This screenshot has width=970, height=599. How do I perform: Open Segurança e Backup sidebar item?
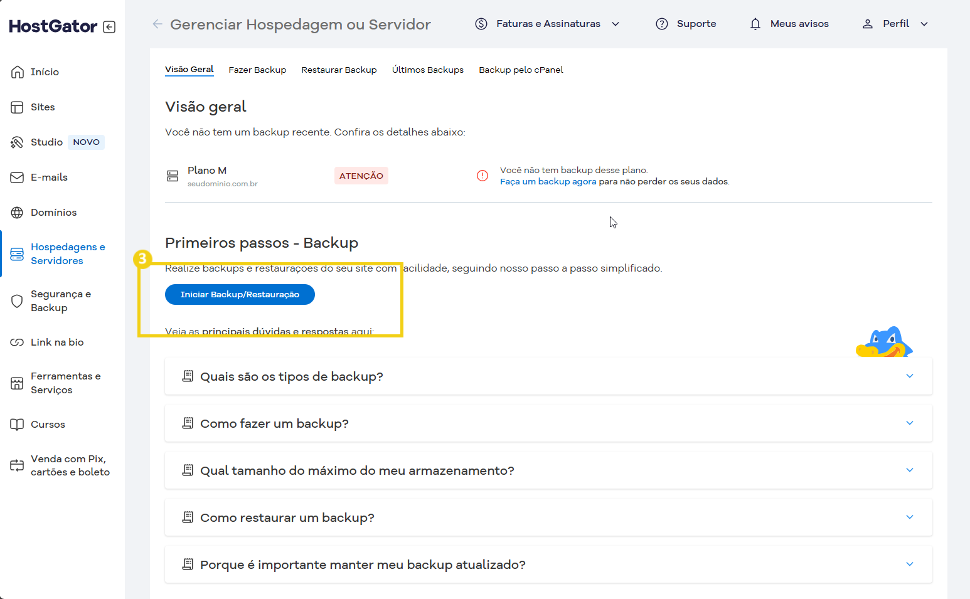(61, 301)
